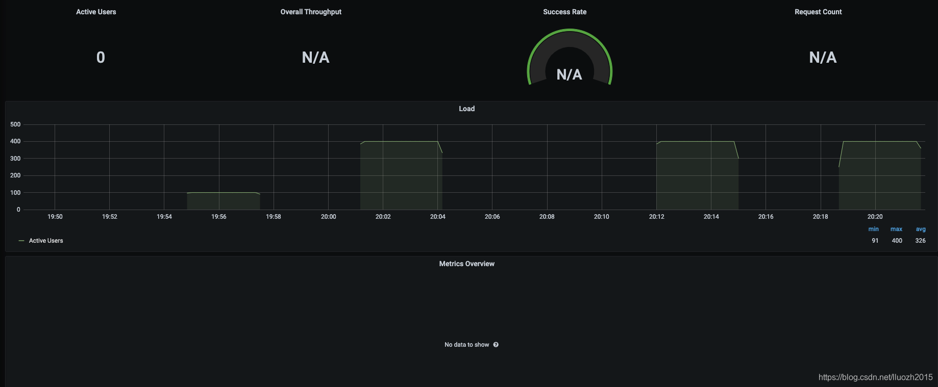Click the legend max value 400
The width and height of the screenshot is (938, 387).
click(897, 241)
